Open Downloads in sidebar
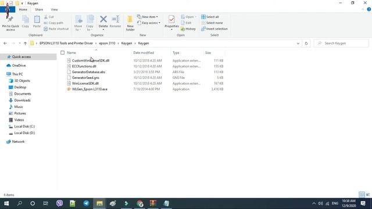Viewport: 372px width, 209px height. (22, 100)
